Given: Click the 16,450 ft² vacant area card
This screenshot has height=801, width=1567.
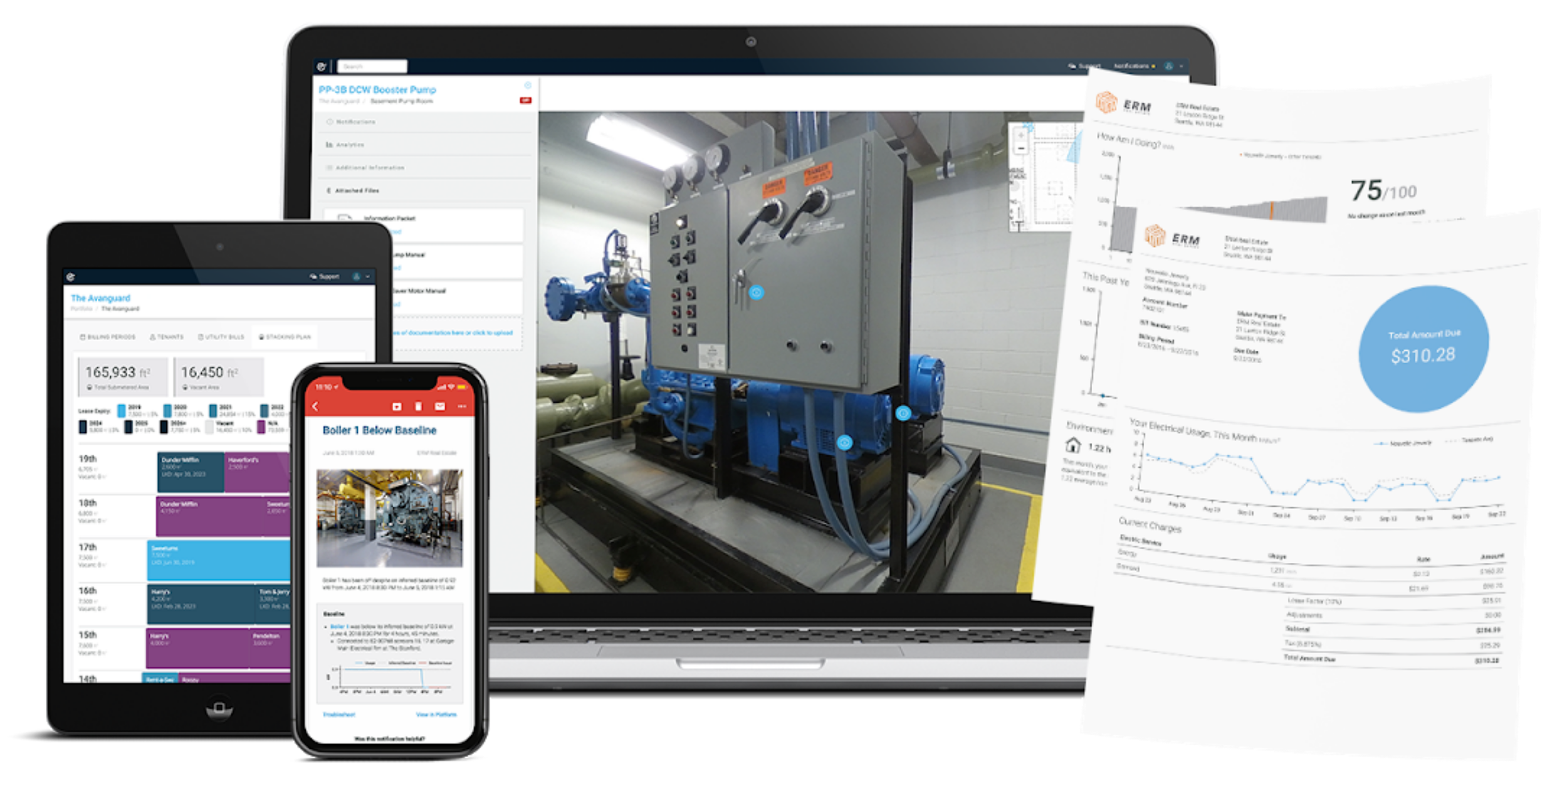Looking at the screenshot, I should [x=218, y=377].
